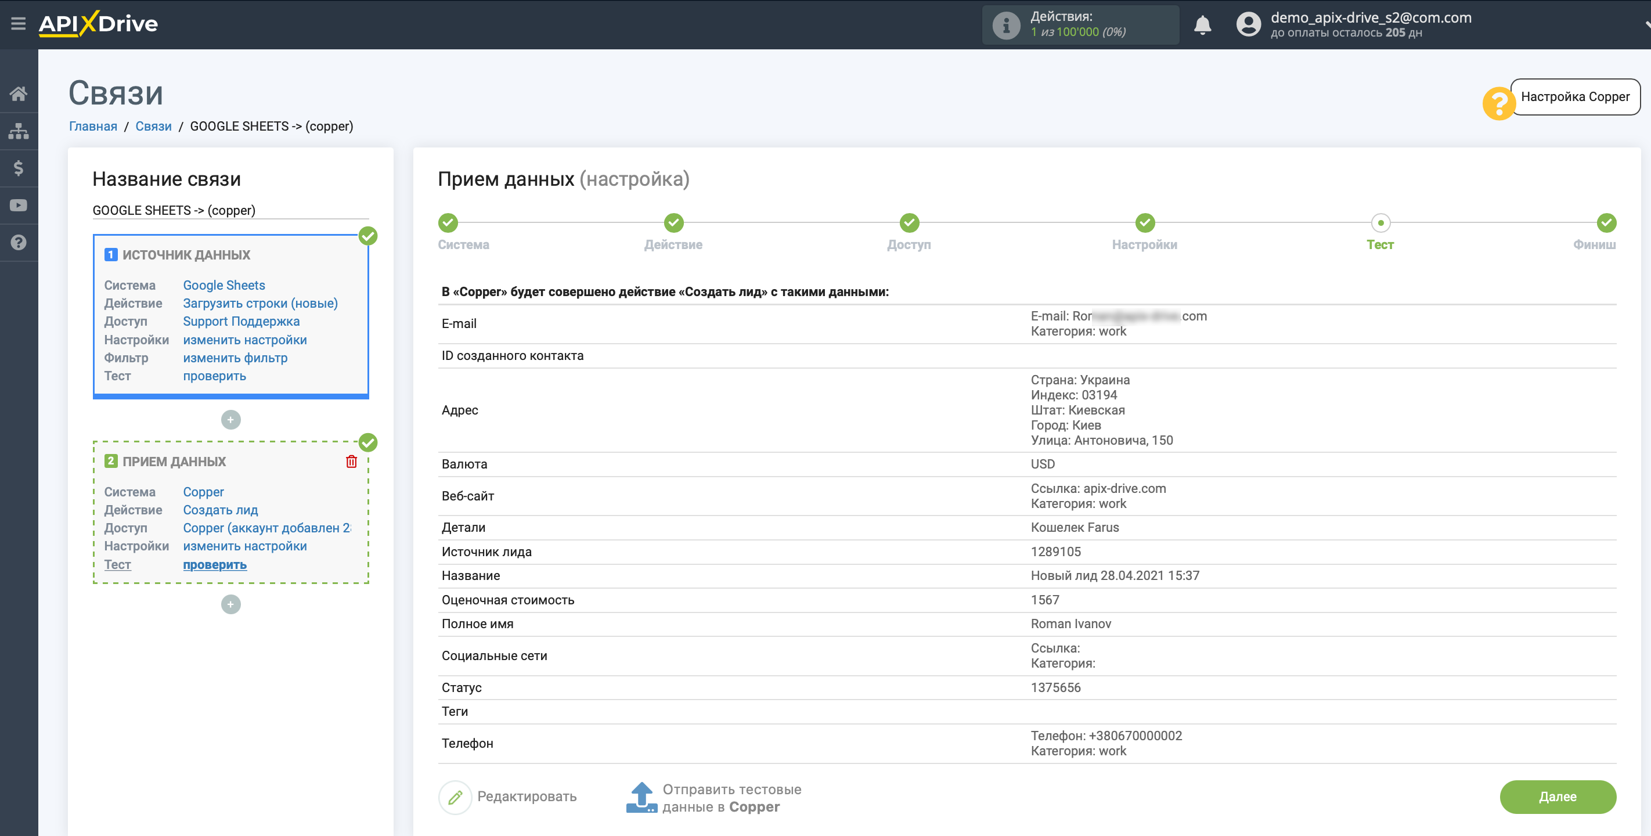
Task: Open Google Sheets system link
Action: (x=224, y=285)
